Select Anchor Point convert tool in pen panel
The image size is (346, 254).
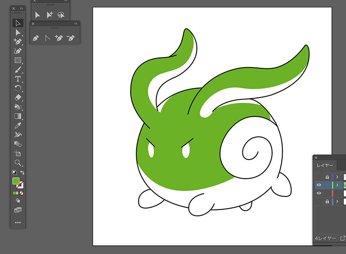click(x=47, y=38)
